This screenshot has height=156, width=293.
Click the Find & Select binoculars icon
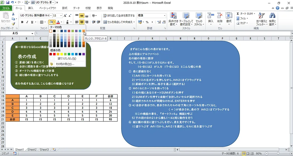(x=272, y=18)
